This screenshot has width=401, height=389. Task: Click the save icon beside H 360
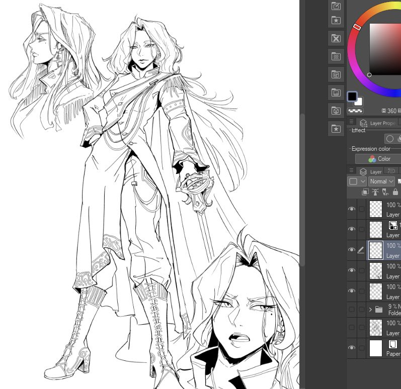tap(383, 111)
